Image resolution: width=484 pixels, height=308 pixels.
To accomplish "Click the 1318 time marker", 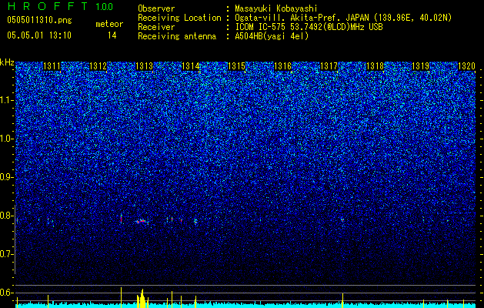I will [x=375, y=66].
